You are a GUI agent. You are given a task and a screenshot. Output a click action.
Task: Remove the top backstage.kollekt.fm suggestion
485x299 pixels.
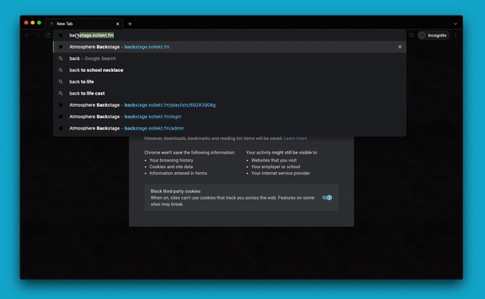coord(399,47)
